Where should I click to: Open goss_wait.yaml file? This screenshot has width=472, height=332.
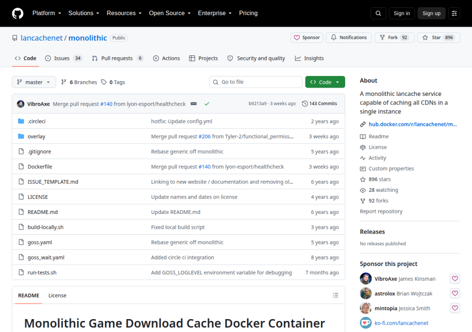click(46, 257)
